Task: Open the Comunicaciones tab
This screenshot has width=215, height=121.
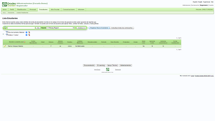Action: [69, 10]
